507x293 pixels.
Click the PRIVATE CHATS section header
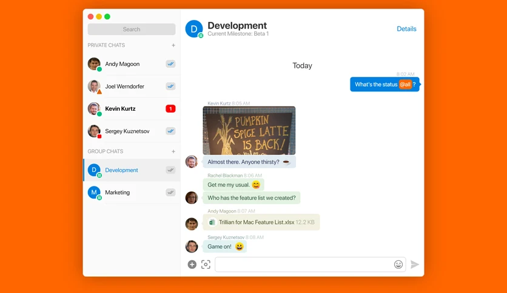coord(106,45)
